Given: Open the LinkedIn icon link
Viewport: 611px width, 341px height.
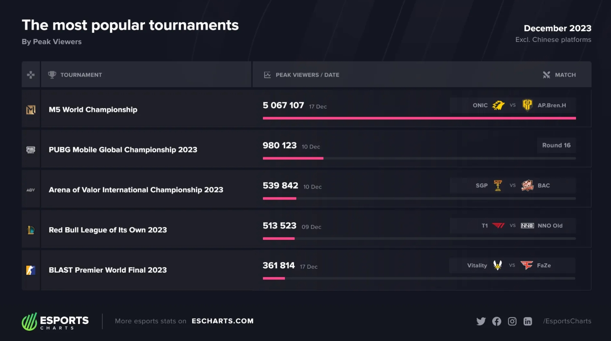Looking at the screenshot, I should [528, 321].
